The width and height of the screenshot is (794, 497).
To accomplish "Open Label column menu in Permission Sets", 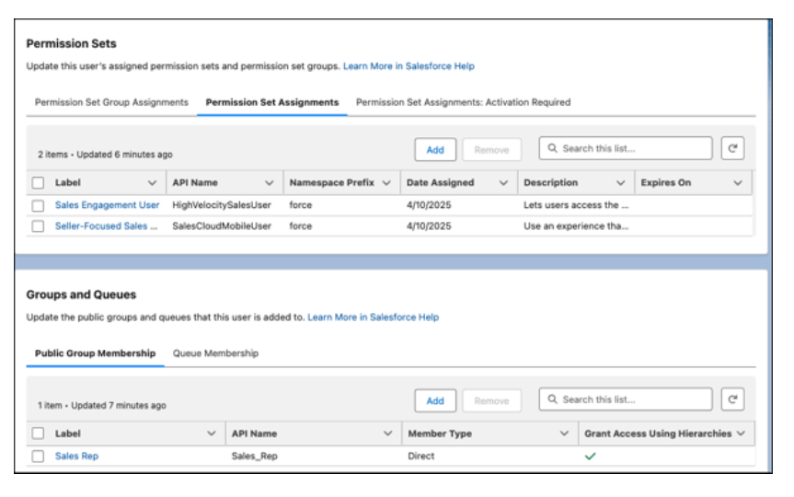I will pos(152,183).
